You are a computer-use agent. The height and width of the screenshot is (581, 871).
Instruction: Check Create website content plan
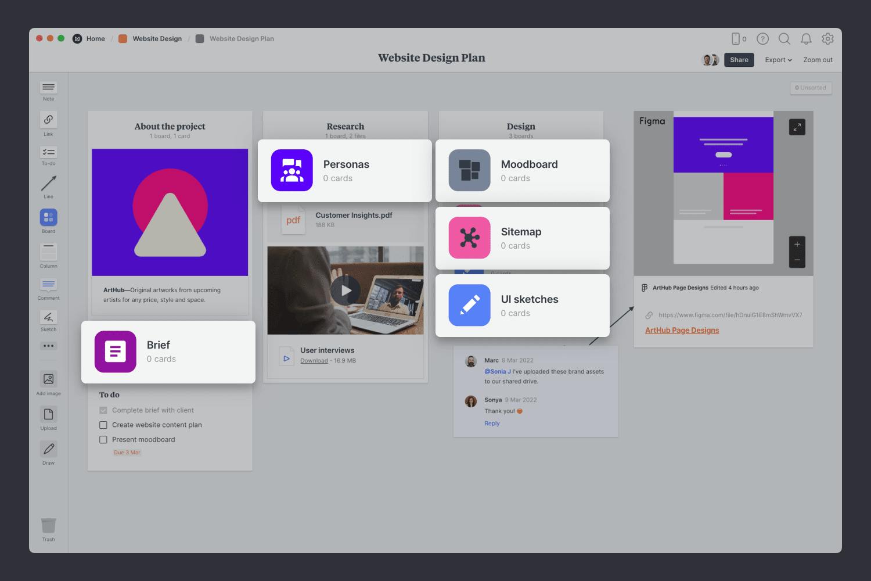(x=103, y=425)
